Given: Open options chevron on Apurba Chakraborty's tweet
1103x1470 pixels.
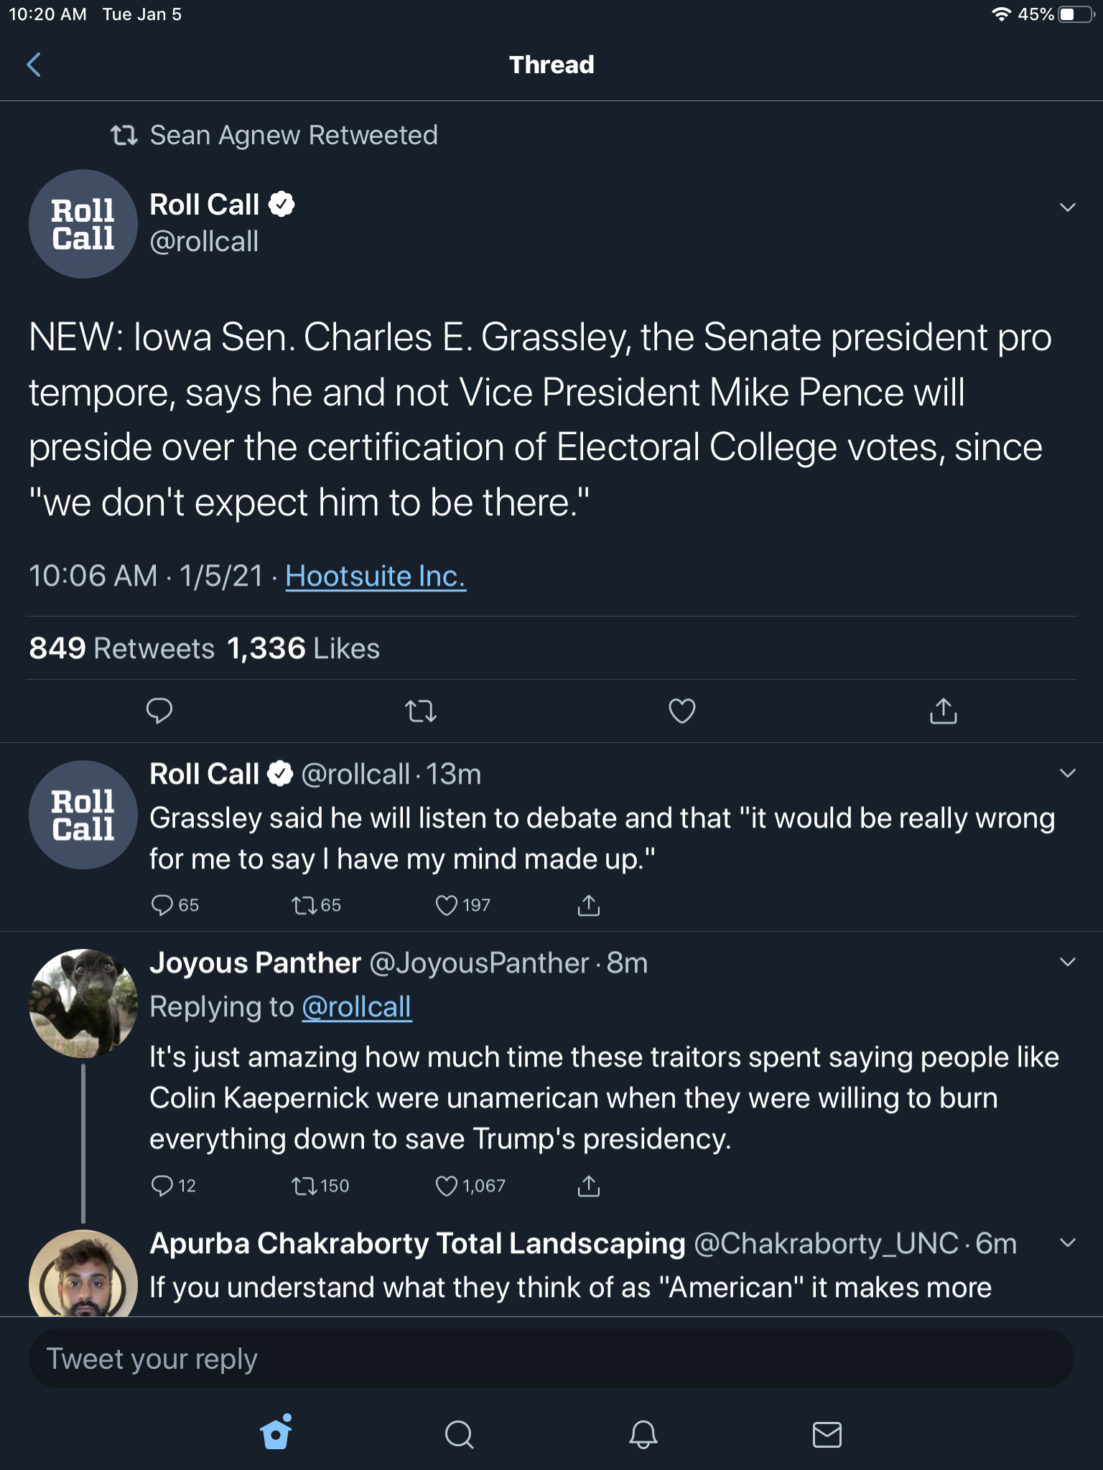Looking at the screenshot, I should 1067,1242.
